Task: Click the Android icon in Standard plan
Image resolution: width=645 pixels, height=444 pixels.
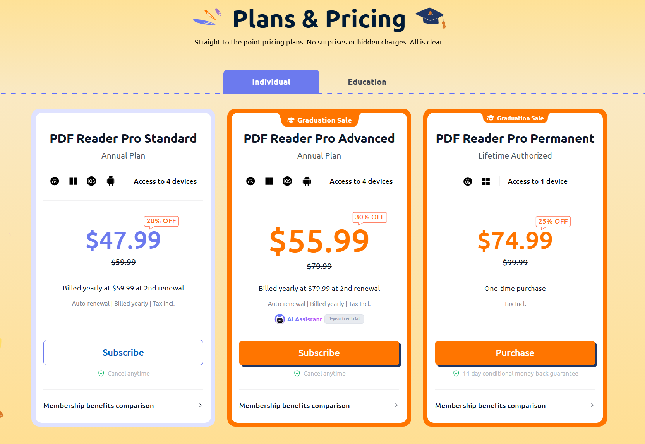Action: 111,181
